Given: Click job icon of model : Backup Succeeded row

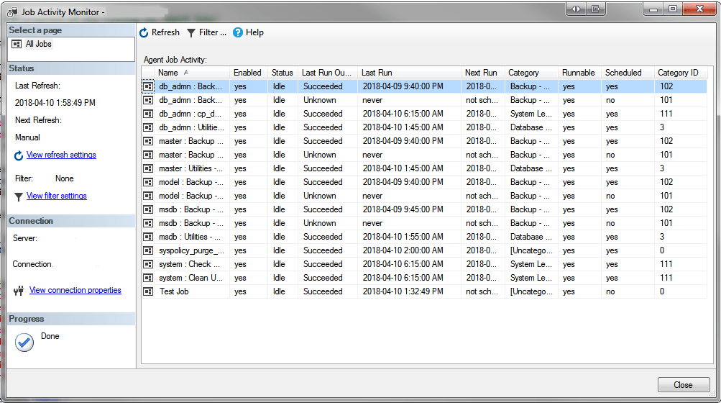Looking at the screenshot, I should pos(148,182).
